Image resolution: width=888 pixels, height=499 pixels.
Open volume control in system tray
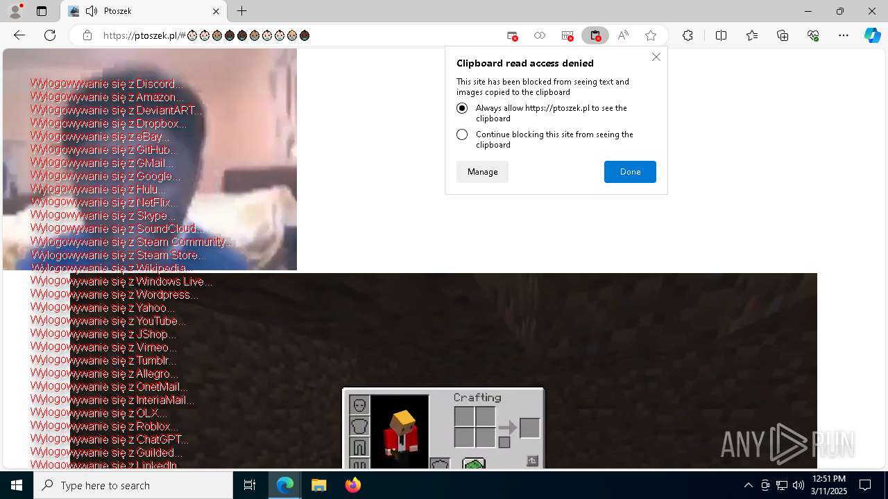tap(799, 485)
